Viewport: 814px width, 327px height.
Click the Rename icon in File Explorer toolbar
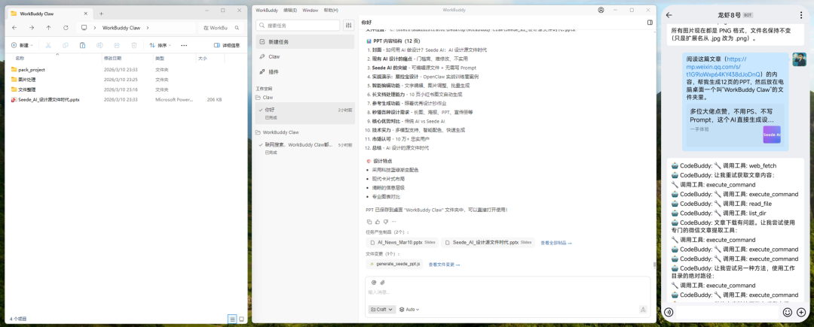click(x=99, y=46)
